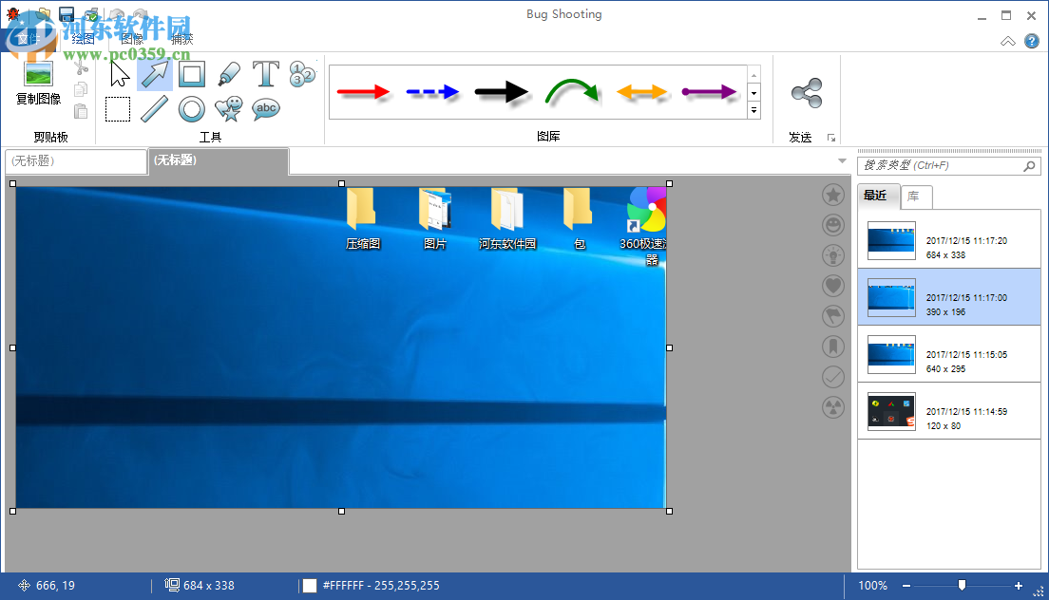Open the capture dated 11:17:00 (390 x 196)
This screenshot has width=1049, height=600.
(949, 297)
